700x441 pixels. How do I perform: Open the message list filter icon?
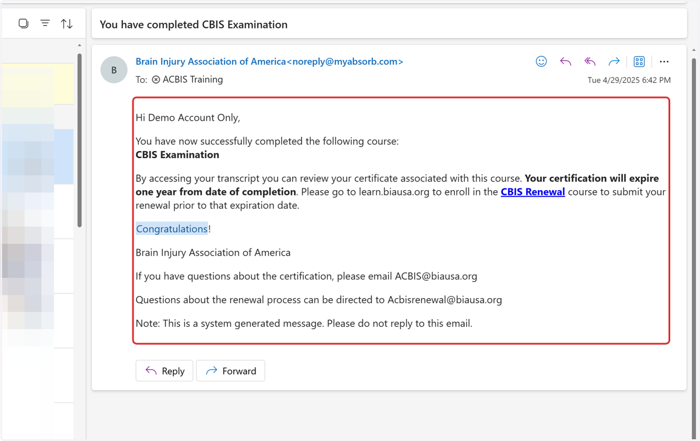45,23
